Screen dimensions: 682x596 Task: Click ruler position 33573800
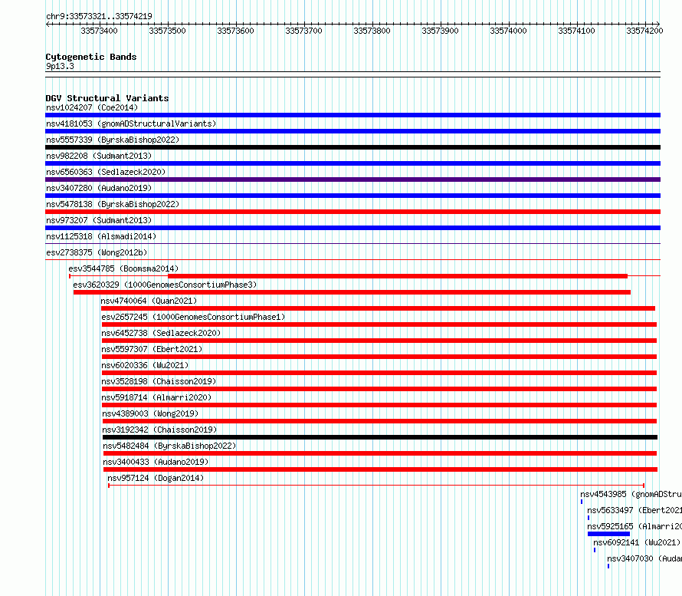point(372,31)
